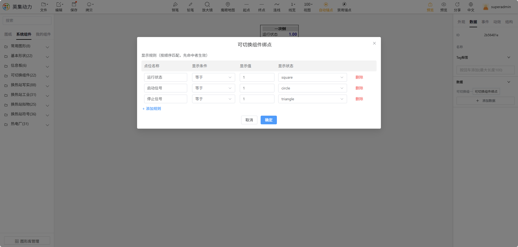Select the 连线 connection line type
Viewport: 518px width, 247px height.
(x=277, y=7)
